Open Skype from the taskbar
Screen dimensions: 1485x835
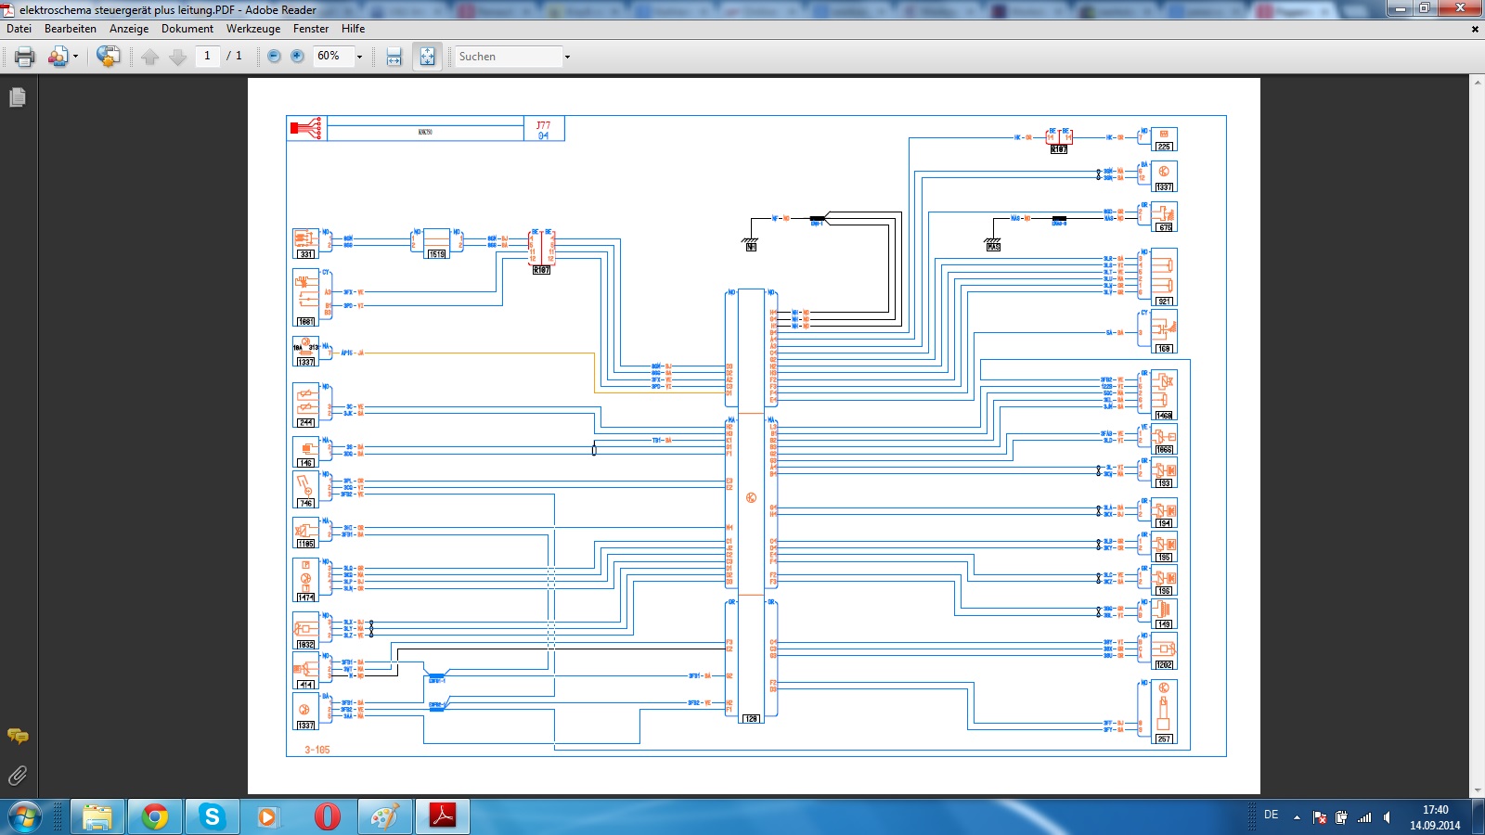pyautogui.click(x=212, y=817)
